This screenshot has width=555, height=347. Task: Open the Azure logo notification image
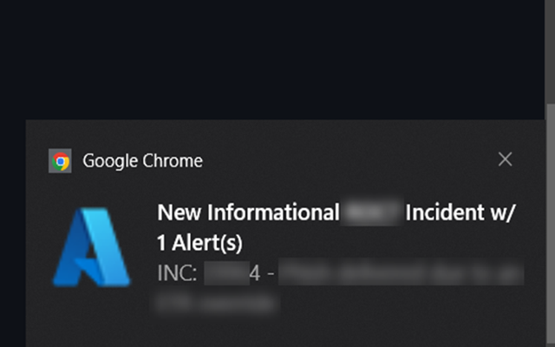(92, 246)
